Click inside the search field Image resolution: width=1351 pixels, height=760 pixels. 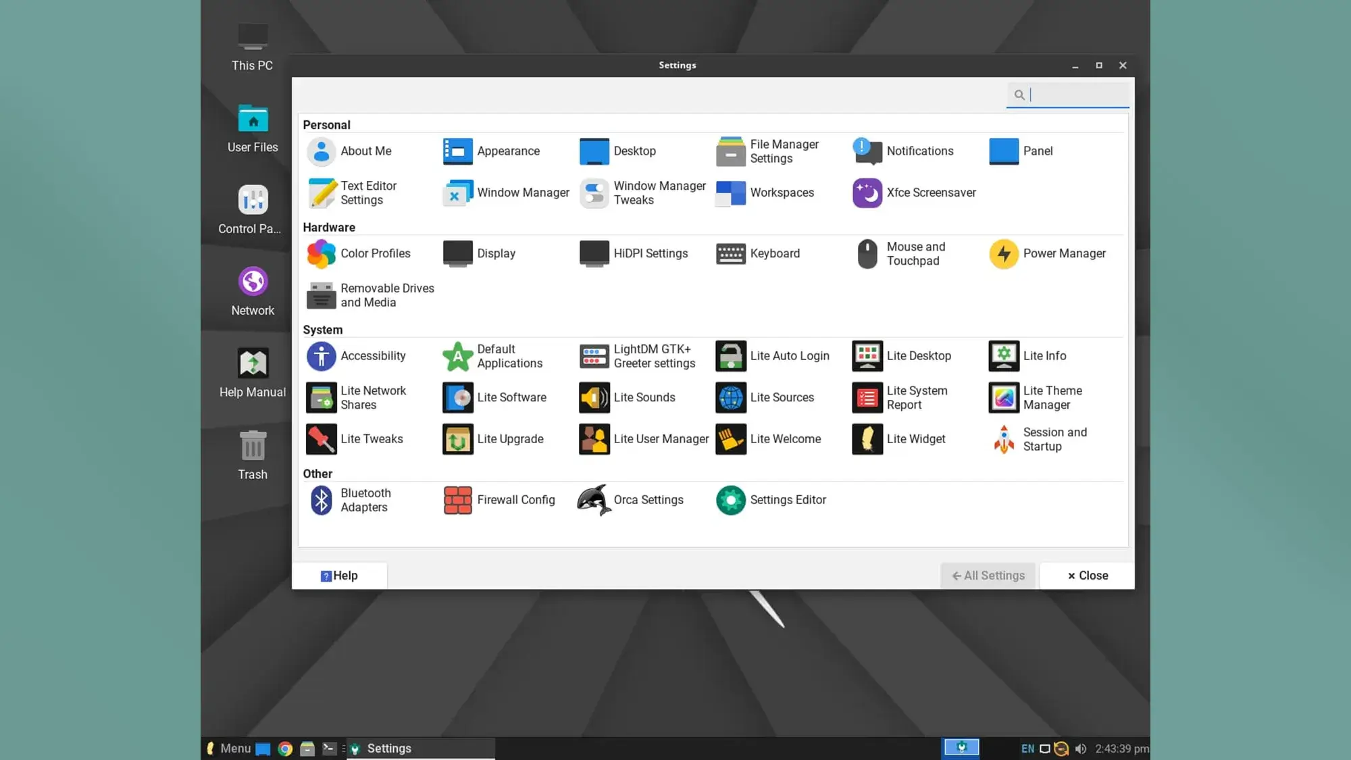(x=1074, y=95)
